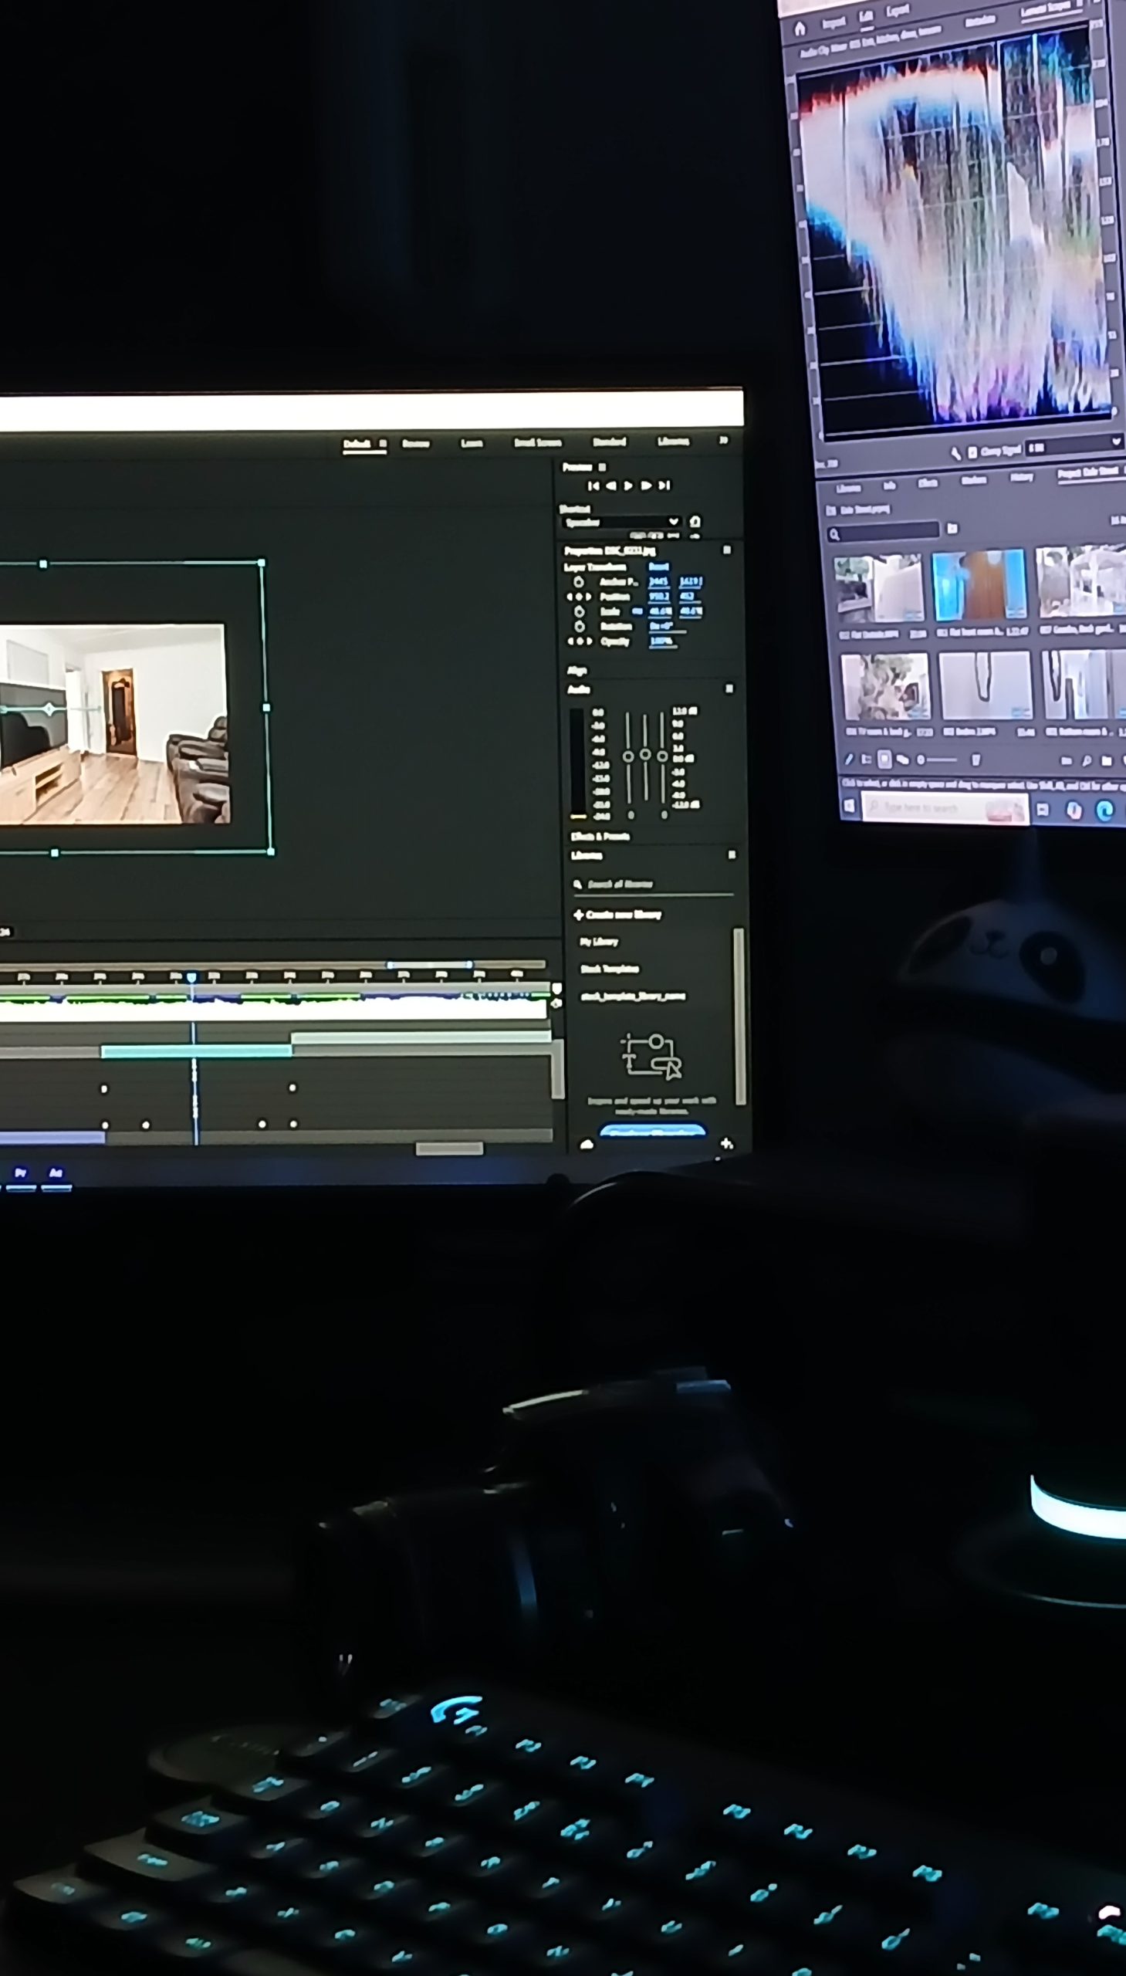Image resolution: width=1126 pixels, height=1976 pixels.
Task: Enable the Rotation stopwatch
Action: click(580, 627)
